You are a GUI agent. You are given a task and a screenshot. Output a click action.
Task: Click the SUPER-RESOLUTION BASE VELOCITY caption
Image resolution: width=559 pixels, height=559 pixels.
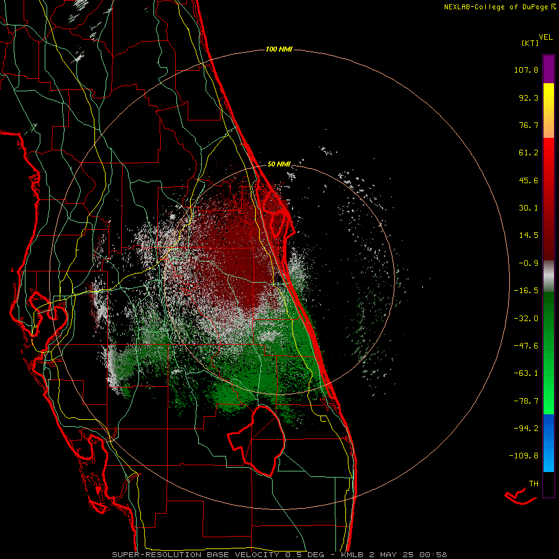coord(196,555)
